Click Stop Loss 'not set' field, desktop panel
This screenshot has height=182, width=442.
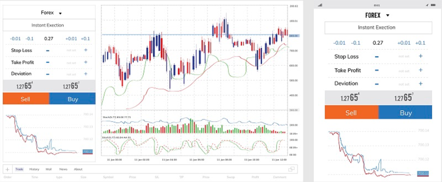(x=71, y=51)
